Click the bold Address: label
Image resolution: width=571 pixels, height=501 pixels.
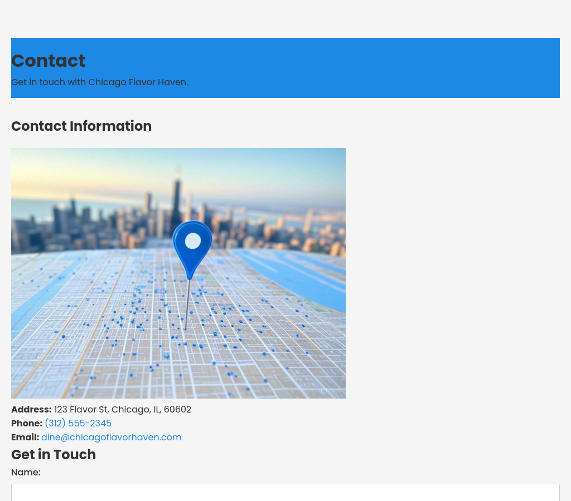(31, 410)
